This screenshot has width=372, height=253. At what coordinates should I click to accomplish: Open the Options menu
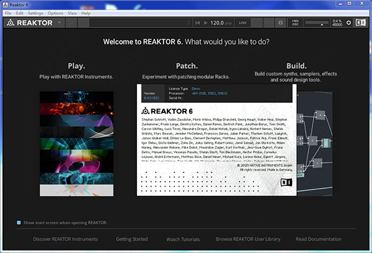click(x=55, y=13)
